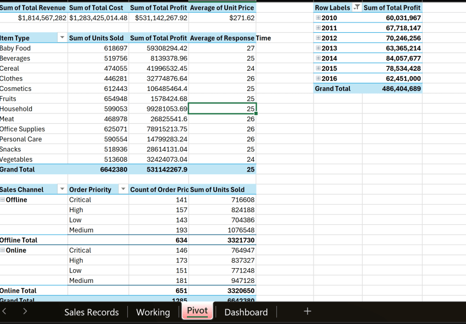Select Offline Medium count value 193
This screenshot has width=466, height=324.
click(x=159, y=230)
